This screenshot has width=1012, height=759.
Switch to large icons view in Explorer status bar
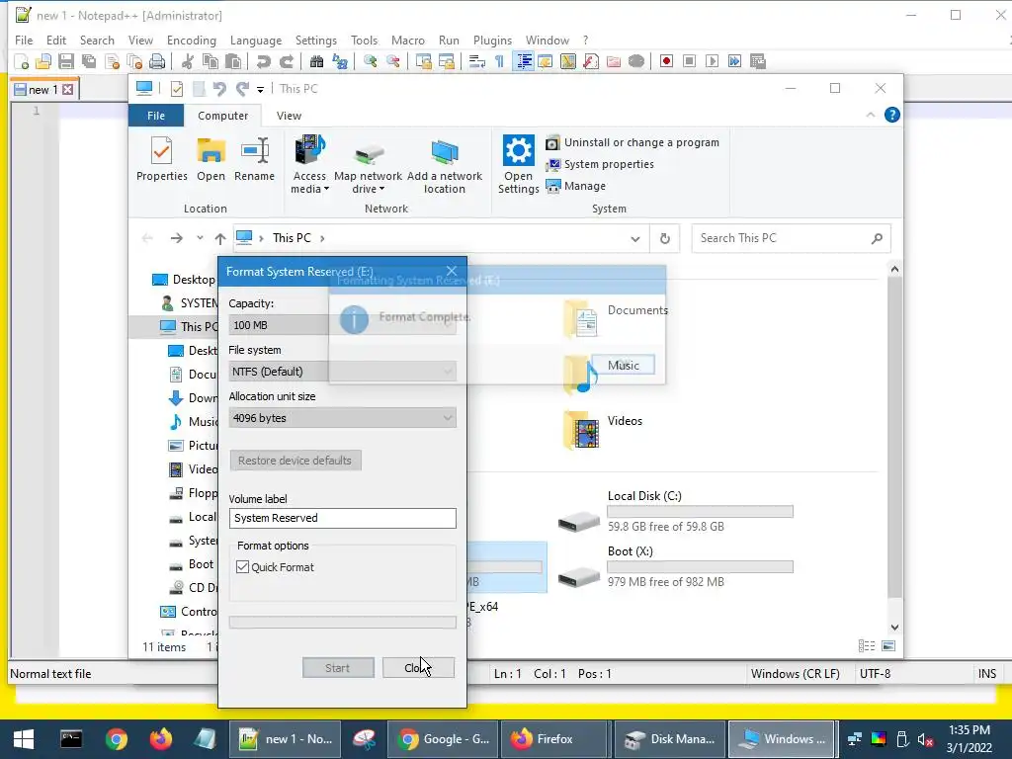pos(888,646)
